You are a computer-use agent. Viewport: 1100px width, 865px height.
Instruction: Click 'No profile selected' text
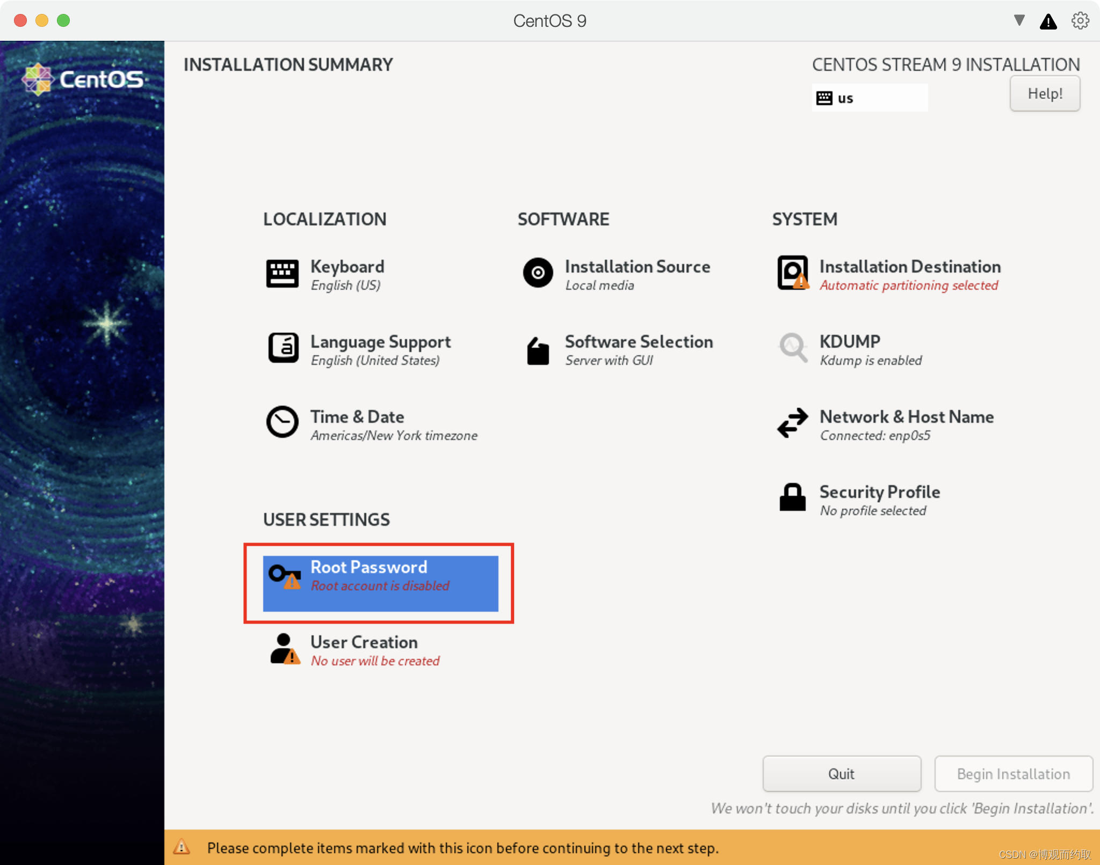873,511
